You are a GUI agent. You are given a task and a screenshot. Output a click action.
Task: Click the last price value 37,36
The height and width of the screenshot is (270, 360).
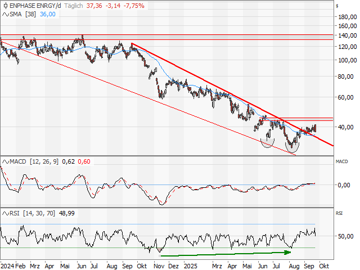pyautogui.click(x=94, y=6)
